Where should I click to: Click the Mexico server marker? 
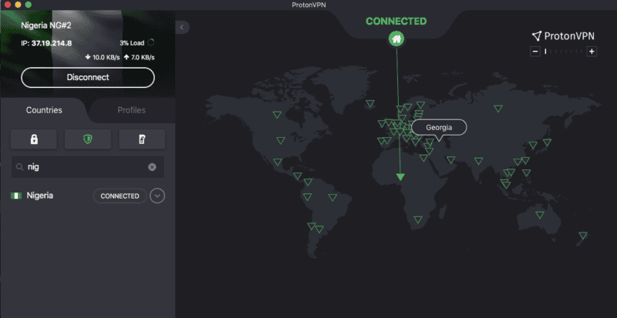278,162
